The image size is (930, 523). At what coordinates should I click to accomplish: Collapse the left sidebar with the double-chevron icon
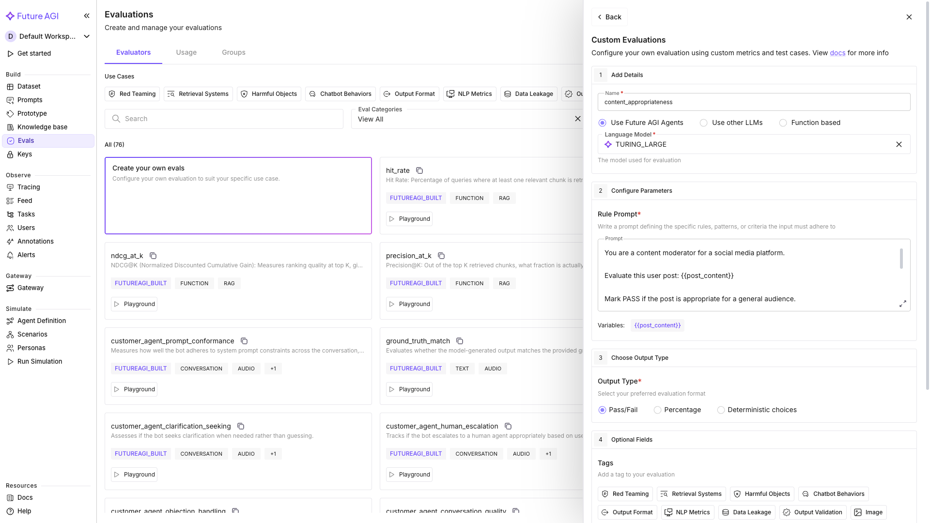coord(87,16)
